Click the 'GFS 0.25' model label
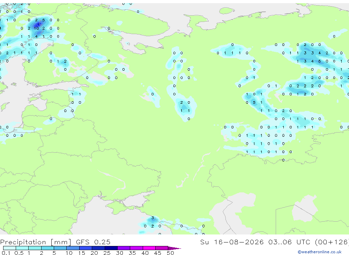Screen dimensions: 349x255 coord(93,242)
